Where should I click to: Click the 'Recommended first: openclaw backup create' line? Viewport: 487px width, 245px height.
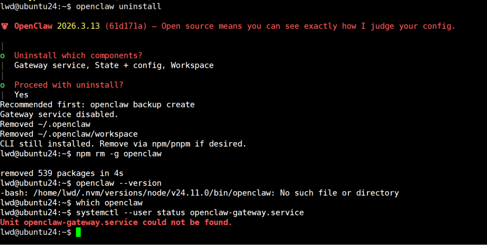[97, 105]
